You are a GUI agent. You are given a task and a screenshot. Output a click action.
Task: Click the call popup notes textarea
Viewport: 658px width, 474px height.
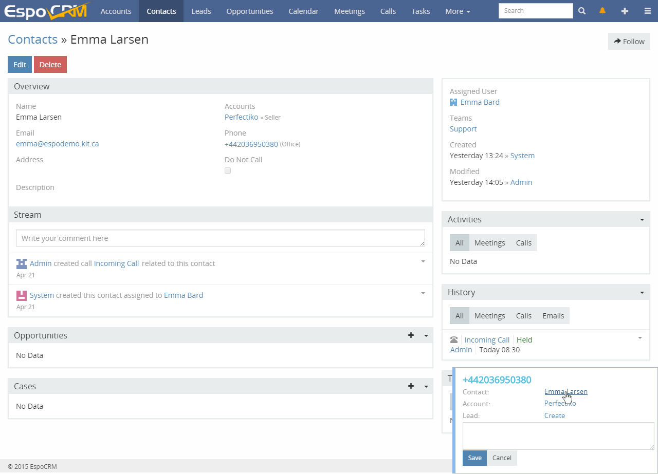(558, 436)
